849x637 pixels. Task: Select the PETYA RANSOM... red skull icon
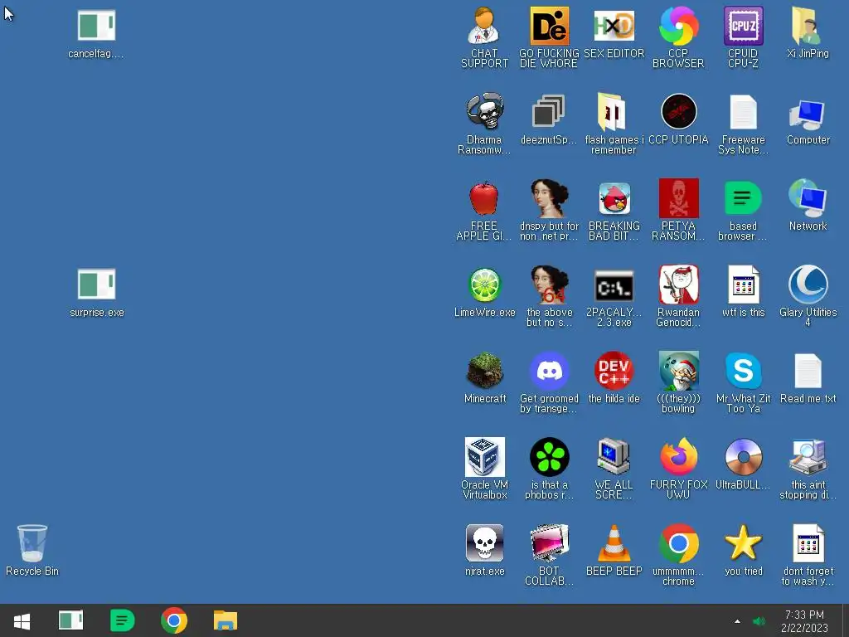(x=678, y=198)
